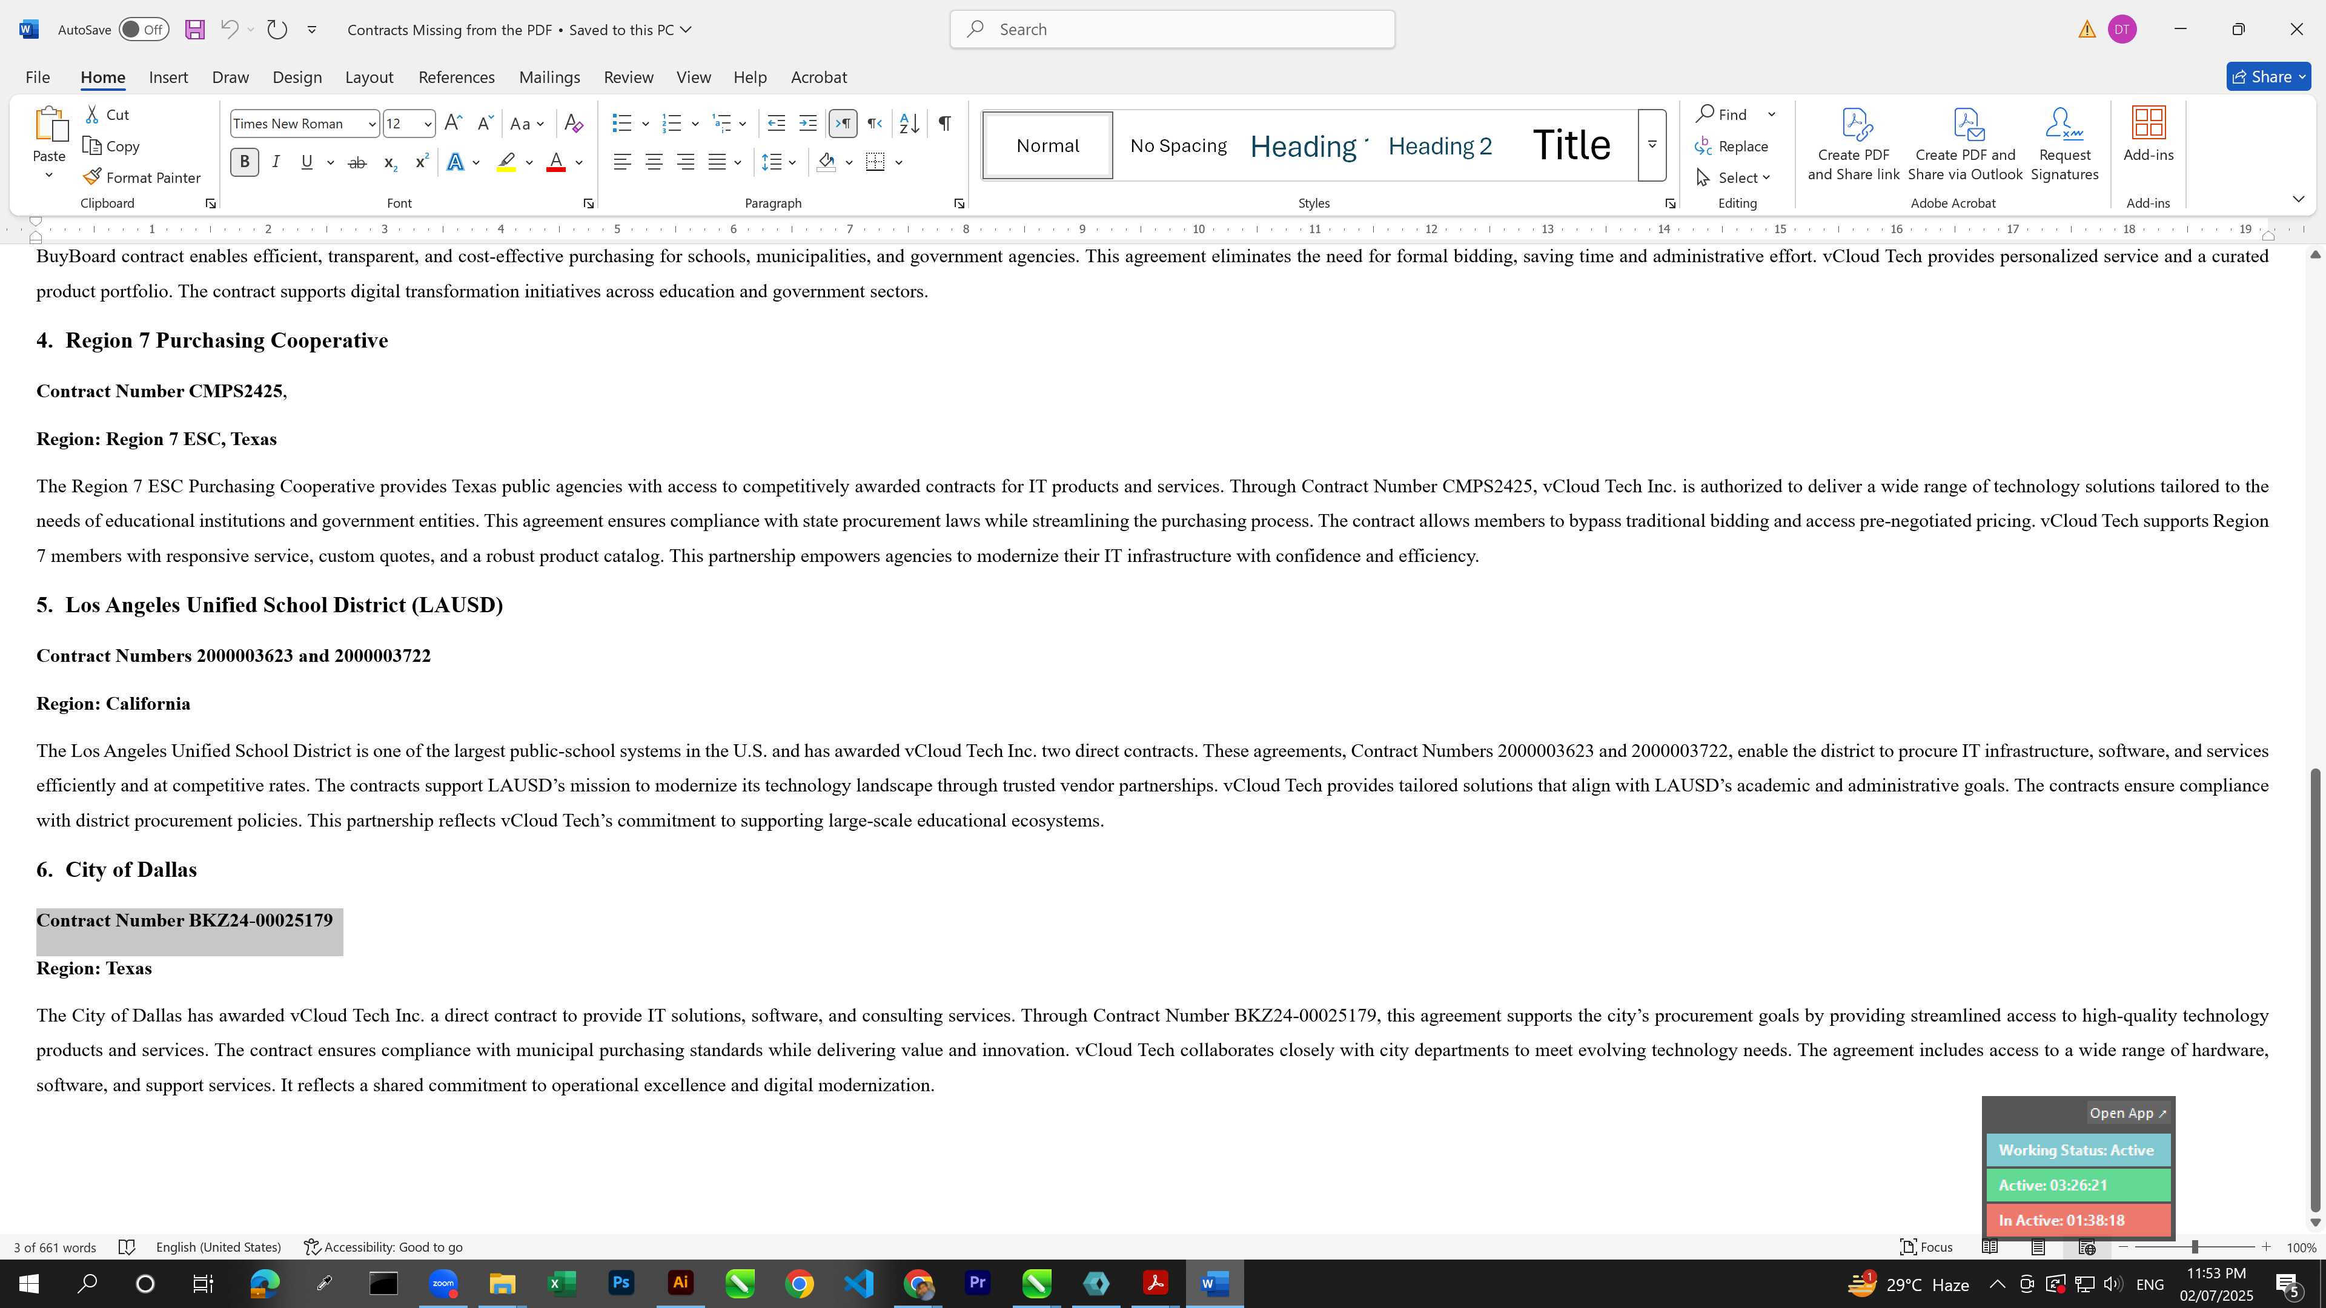The width and height of the screenshot is (2326, 1308).
Task: Click the Clear All Formatting icon
Action: [574, 123]
